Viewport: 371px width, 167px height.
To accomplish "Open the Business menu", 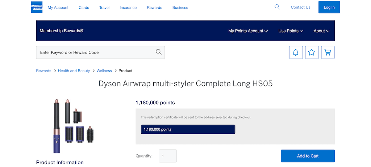I will pyautogui.click(x=180, y=8).
